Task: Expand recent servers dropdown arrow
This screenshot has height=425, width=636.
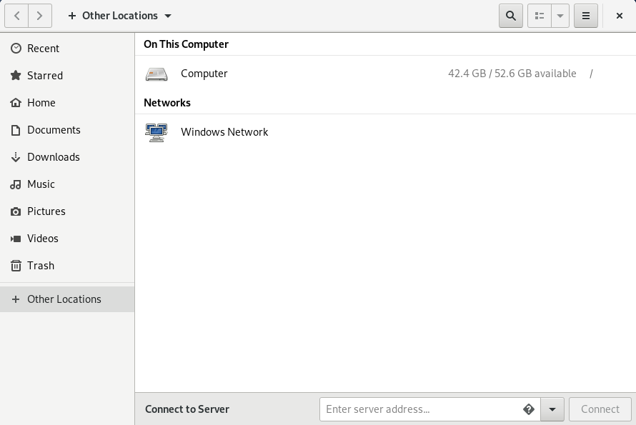Action: coord(552,409)
